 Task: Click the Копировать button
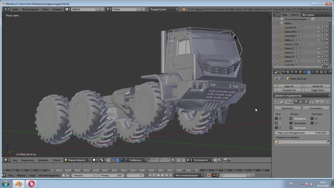click(x=316, y=108)
